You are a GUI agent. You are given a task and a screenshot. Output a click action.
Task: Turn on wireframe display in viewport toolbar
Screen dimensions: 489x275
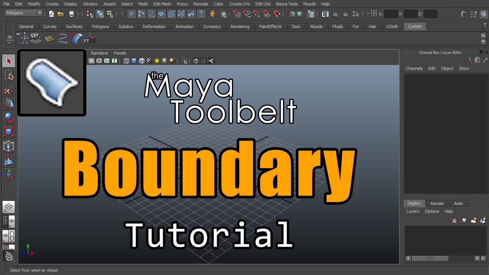tap(126, 61)
